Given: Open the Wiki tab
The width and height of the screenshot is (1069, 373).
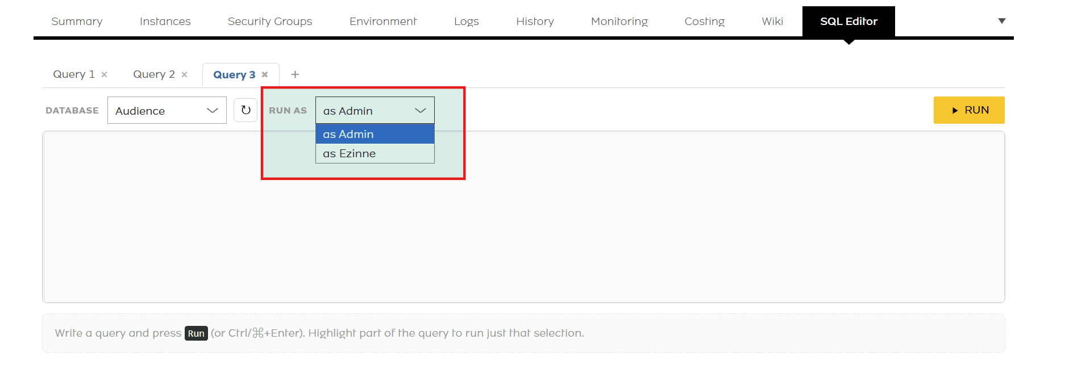Looking at the screenshot, I should [772, 21].
